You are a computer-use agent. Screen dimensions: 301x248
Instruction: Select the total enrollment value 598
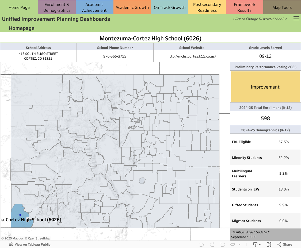(265, 118)
